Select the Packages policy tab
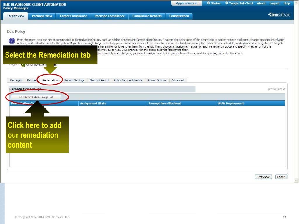 [x=16, y=80]
